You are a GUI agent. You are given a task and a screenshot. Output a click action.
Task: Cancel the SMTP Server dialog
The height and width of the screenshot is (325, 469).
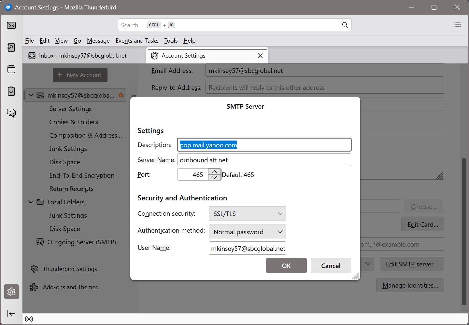(331, 266)
